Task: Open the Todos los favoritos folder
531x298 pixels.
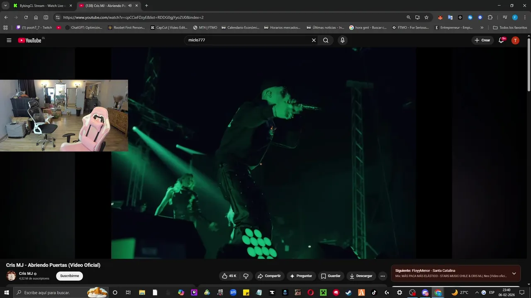Action: click(510, 28)
